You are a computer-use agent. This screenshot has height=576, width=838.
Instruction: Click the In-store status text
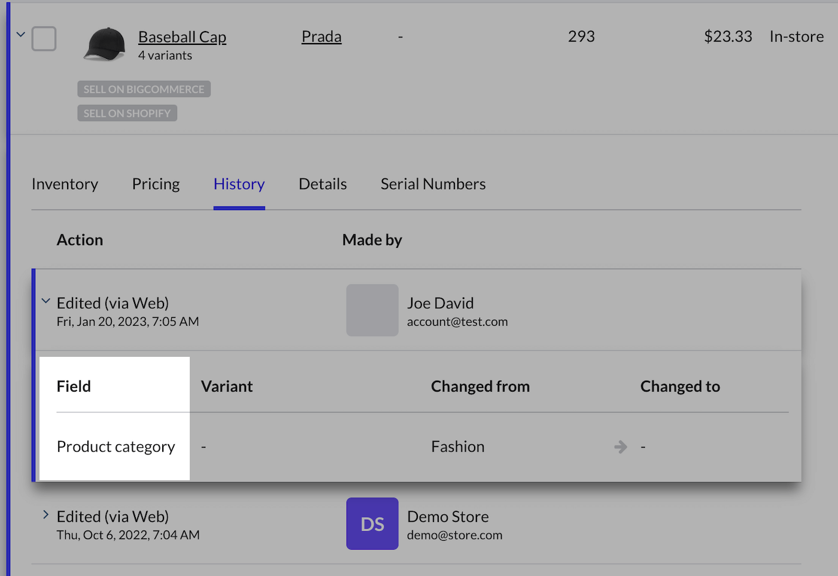pyautogui.click(x=796, y=37)
